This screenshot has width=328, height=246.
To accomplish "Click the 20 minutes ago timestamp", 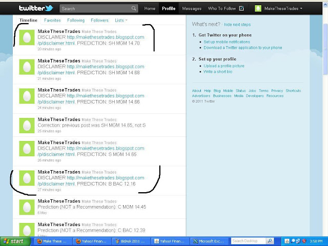I will [x=49, y=49].
